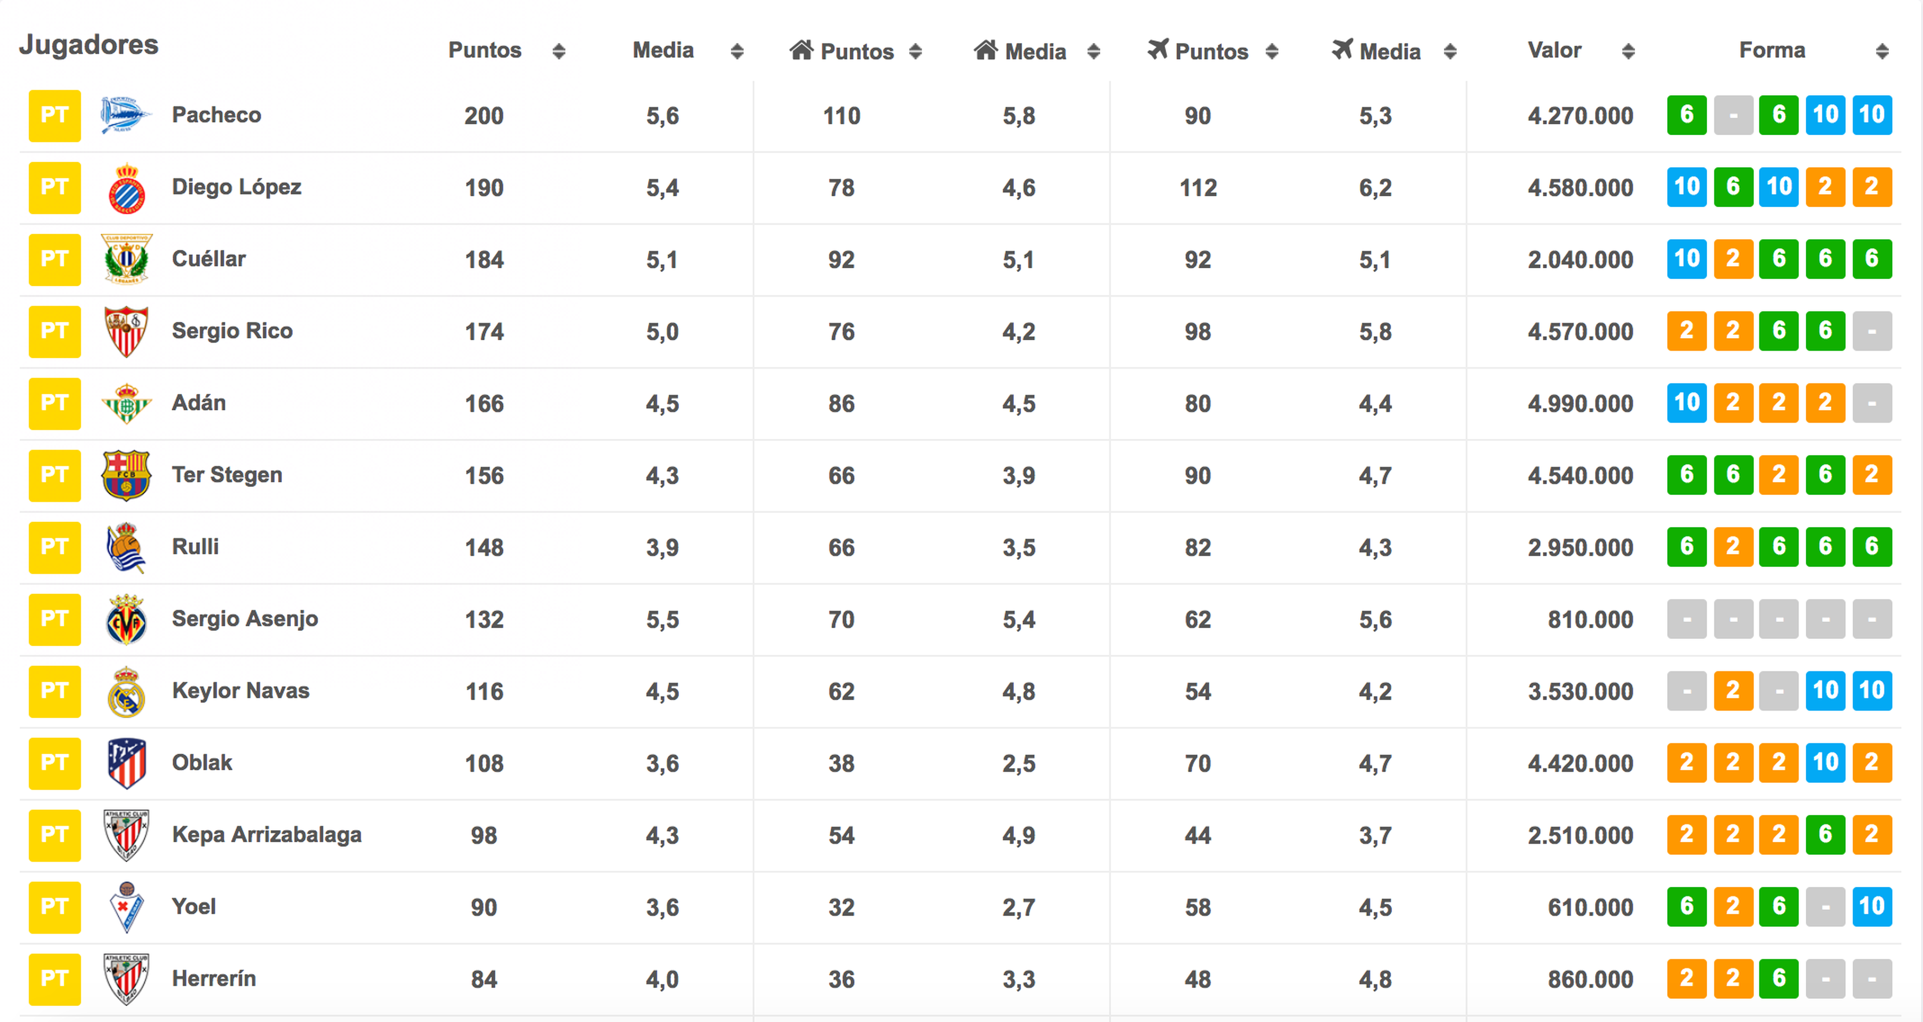Click the Espanyol crest beside Diego López
The height and width of the screenshot is (1022, 1923).
pyautogui.click(x=127, y=188)
